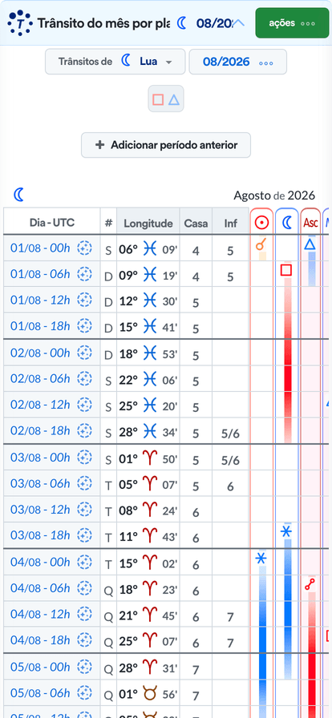Click the chart wheel icon for 02/08 - 00h
Viewport: 332px width, 718px height.
(x=84, y=353)
